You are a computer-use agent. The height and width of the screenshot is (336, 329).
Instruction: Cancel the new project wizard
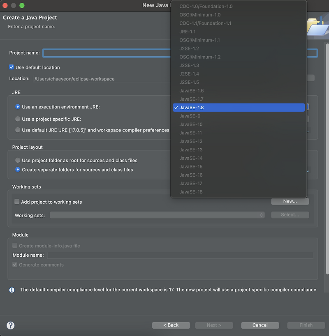[x=260, y=325]
